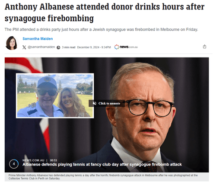Click the article subheading about the PM
This screenshot has width=216, height=185.
click(102, 29)
